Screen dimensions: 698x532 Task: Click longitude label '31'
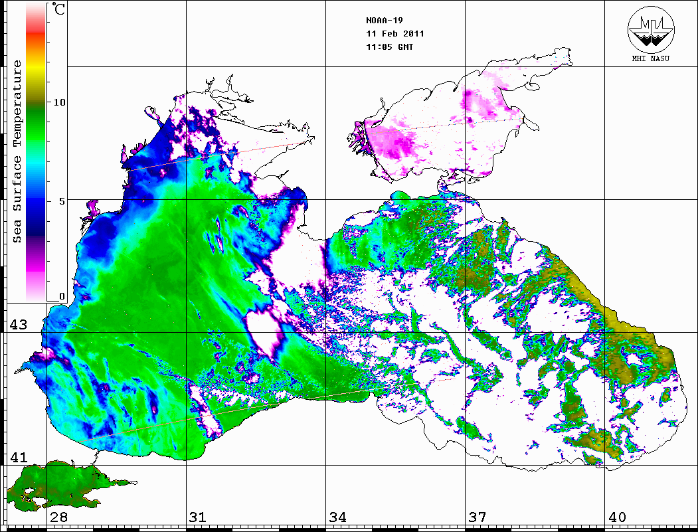coord(198,517)
